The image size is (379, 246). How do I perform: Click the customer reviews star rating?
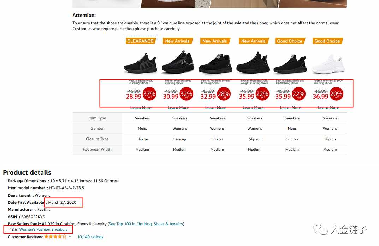point(55,237)
